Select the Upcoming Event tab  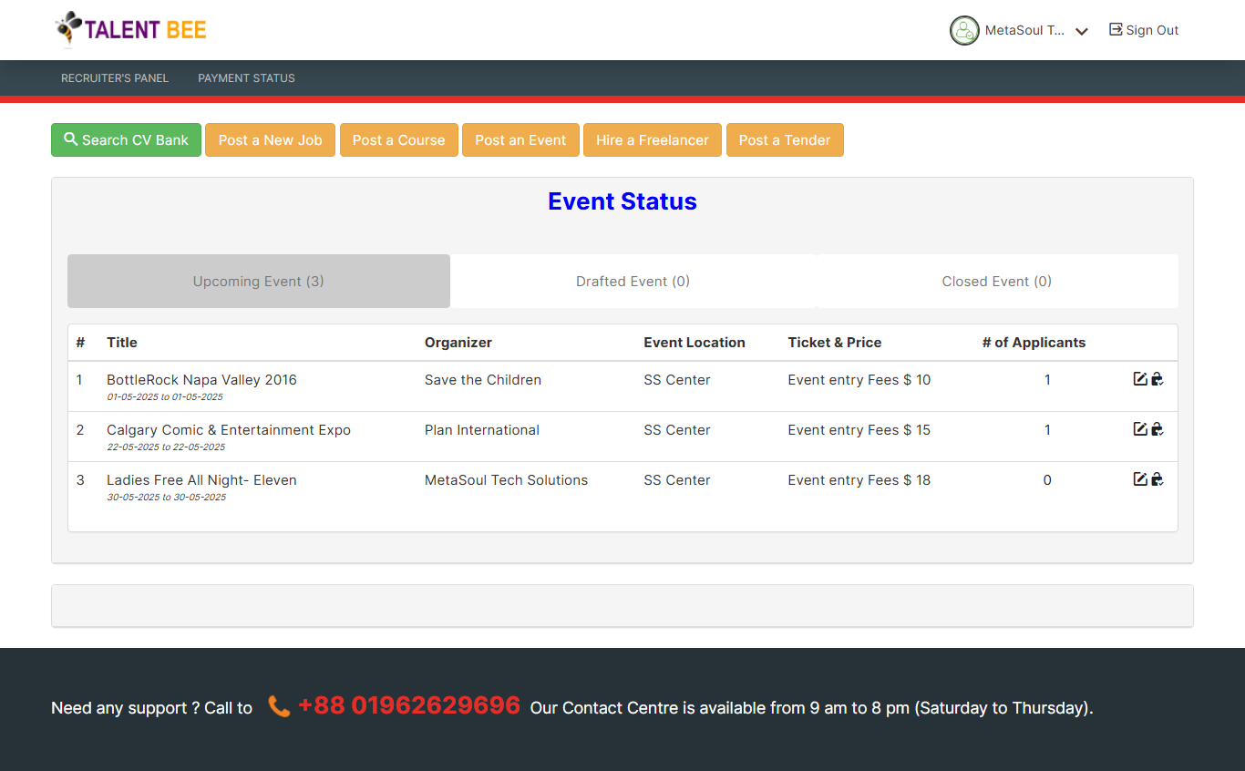click(258, 282)
